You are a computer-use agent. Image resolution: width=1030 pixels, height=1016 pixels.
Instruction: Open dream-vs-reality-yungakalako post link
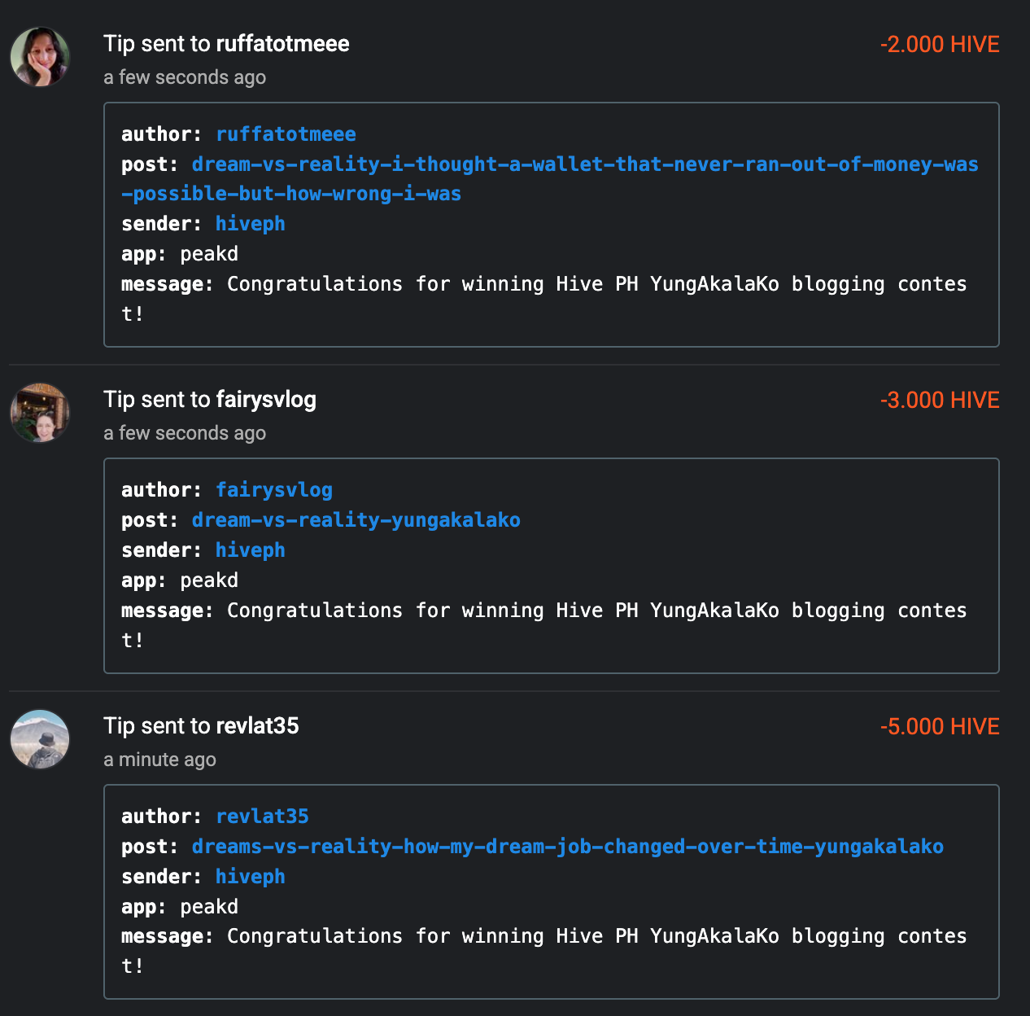(356, 520)
